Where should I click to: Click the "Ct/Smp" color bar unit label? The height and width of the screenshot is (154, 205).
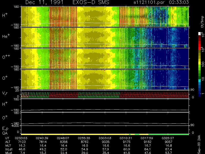202,22
